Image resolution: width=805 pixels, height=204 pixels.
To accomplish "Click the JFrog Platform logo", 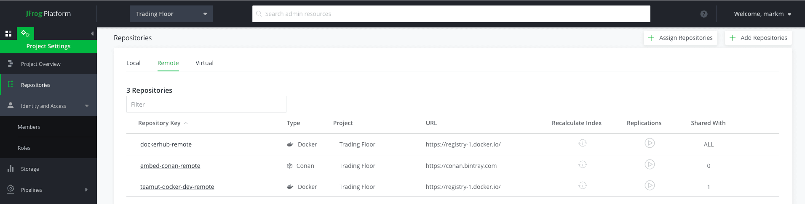I will tap(48, 13).
